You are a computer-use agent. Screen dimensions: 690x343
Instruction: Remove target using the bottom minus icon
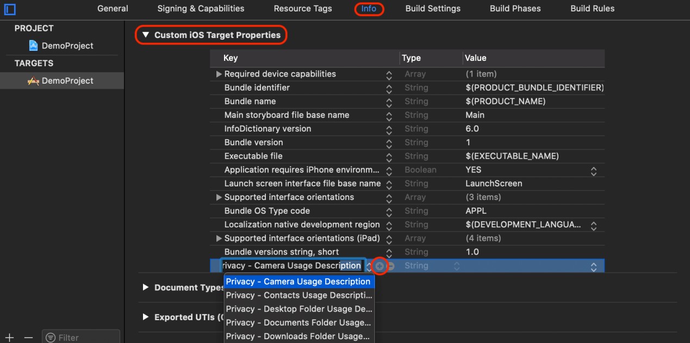(x=28, y=338)
